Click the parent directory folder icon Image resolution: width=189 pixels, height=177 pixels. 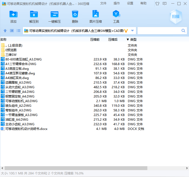[3, 45]
